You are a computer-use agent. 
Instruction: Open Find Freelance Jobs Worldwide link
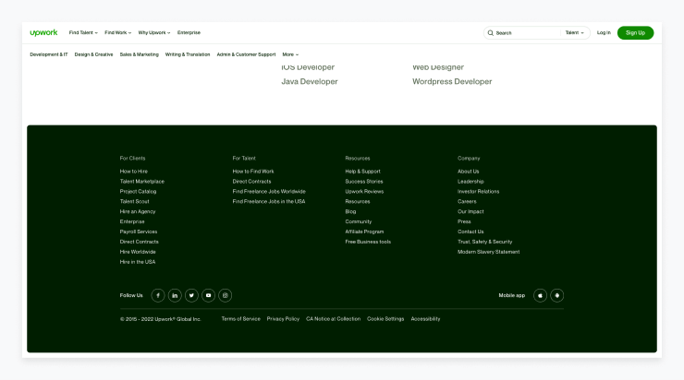[x=269, y=192]
